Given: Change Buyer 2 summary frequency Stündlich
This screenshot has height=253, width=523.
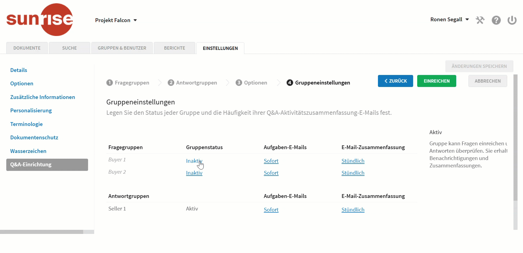Looking at the screenshot, I should coord(353,173).
